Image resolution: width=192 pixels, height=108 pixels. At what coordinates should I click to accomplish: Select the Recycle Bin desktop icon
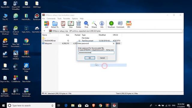point(5,5)
